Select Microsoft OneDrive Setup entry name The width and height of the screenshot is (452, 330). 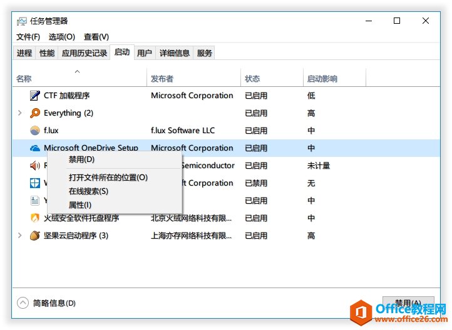pos(91,147)
